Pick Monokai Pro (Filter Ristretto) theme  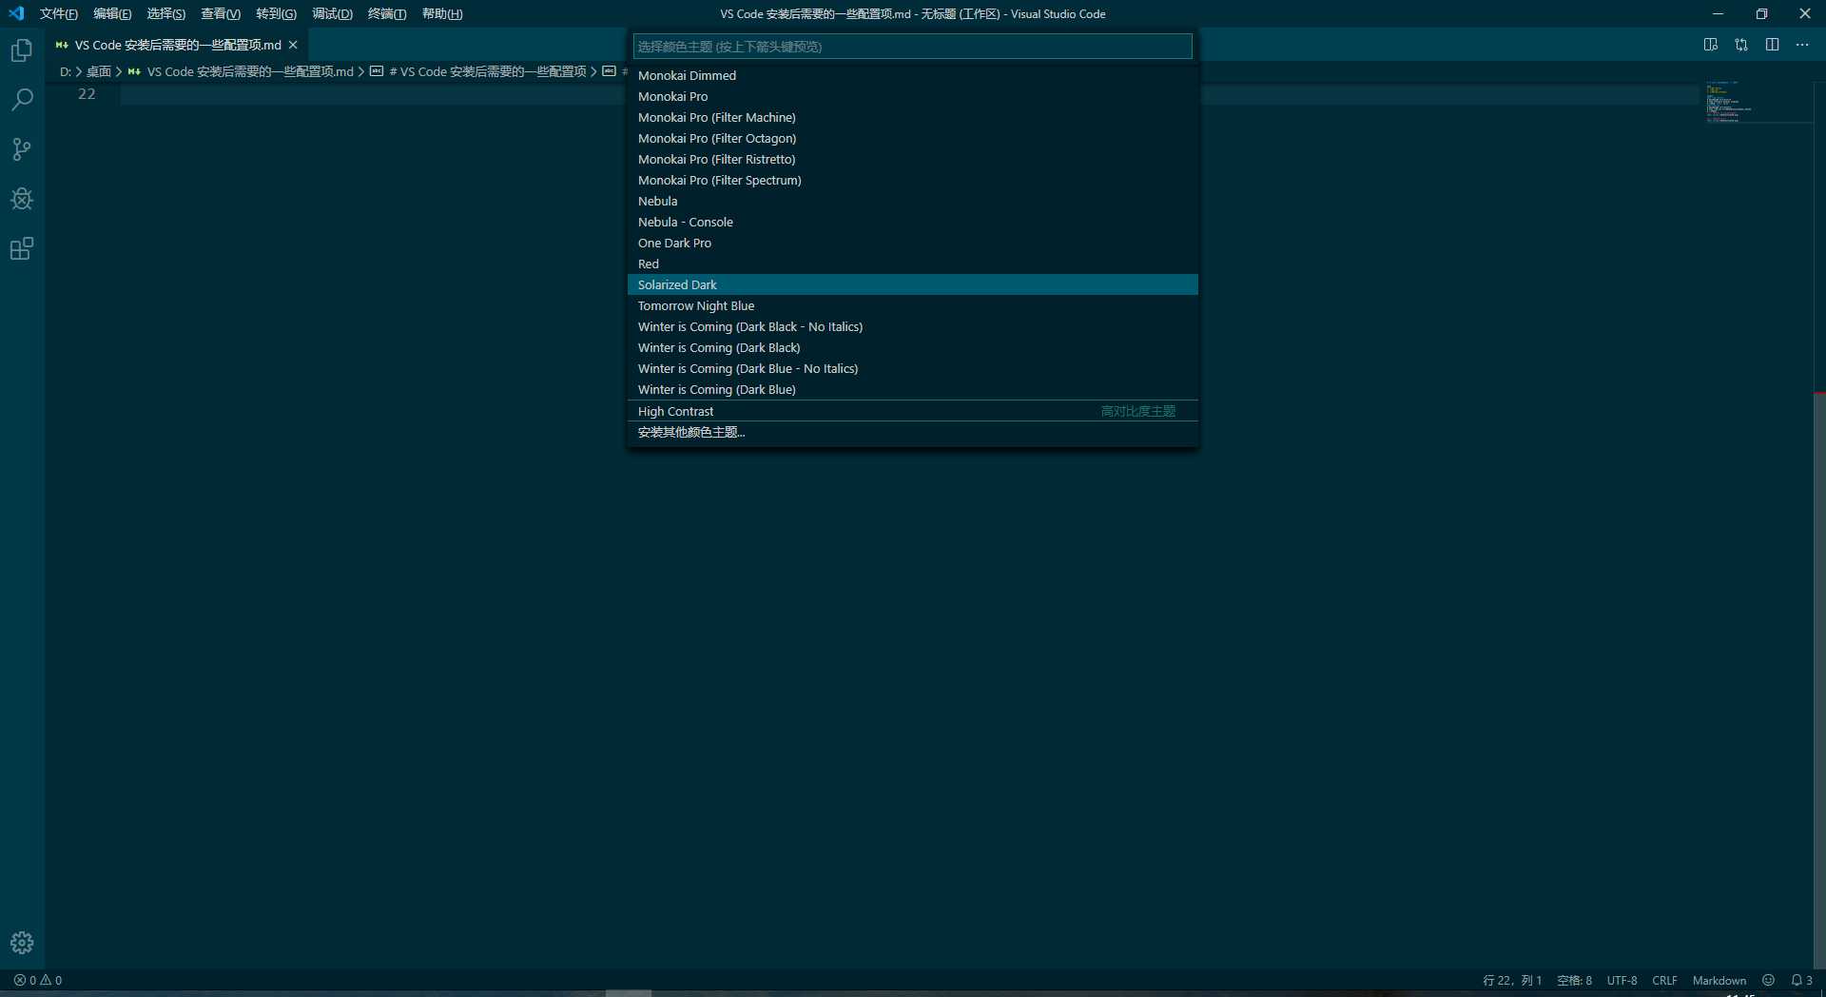point(912,159)
